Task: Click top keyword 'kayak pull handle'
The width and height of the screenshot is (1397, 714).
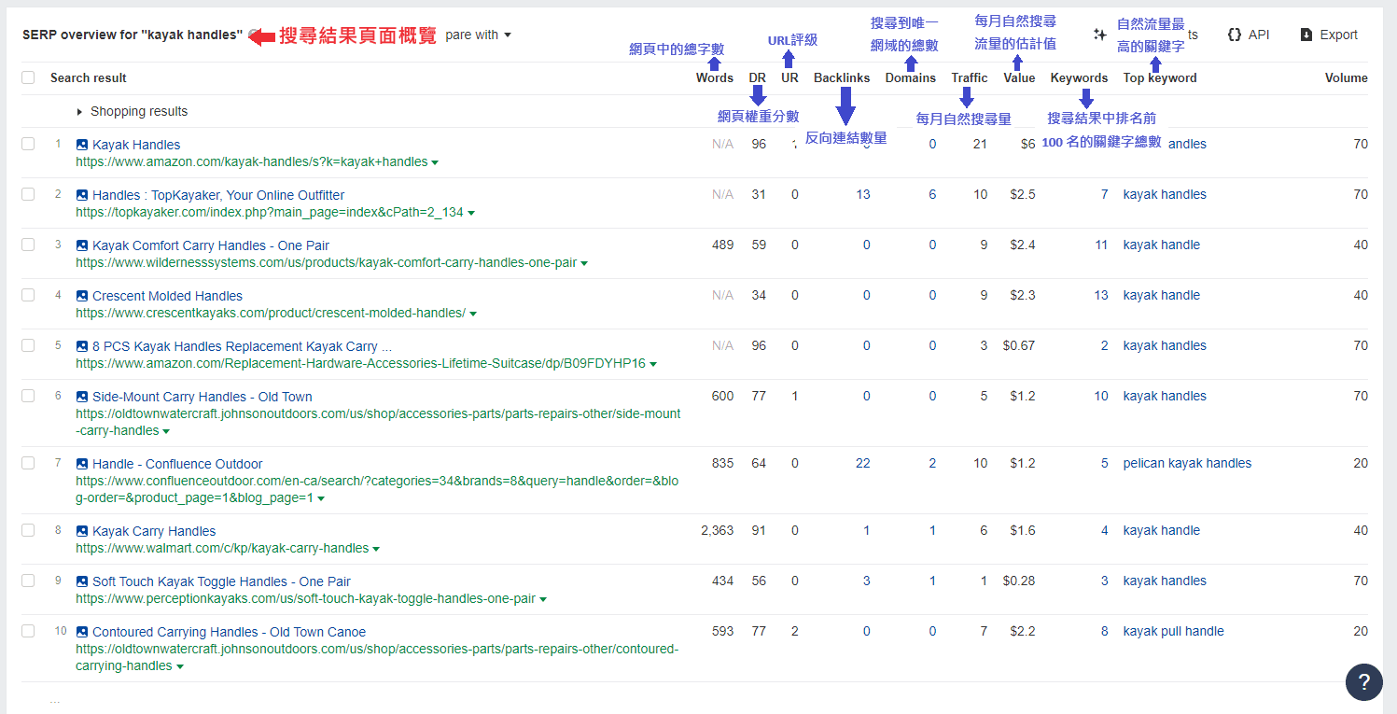Action: 1173,631
